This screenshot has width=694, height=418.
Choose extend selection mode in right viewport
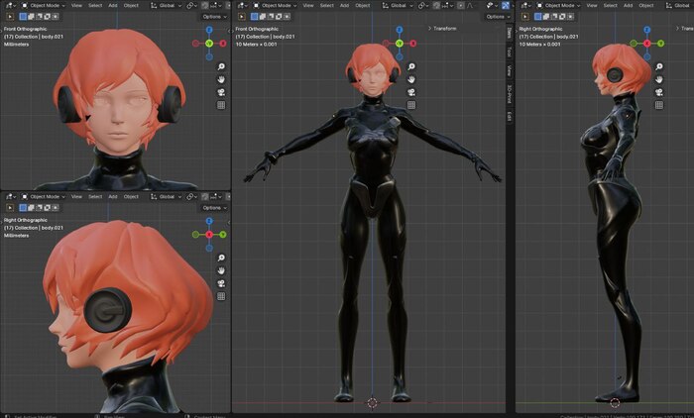(x=546, y=17)
